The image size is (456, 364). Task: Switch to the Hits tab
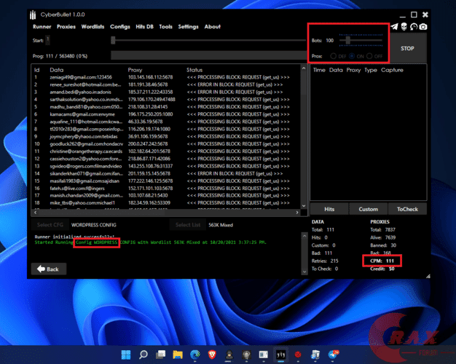click(x=329, y=209)
